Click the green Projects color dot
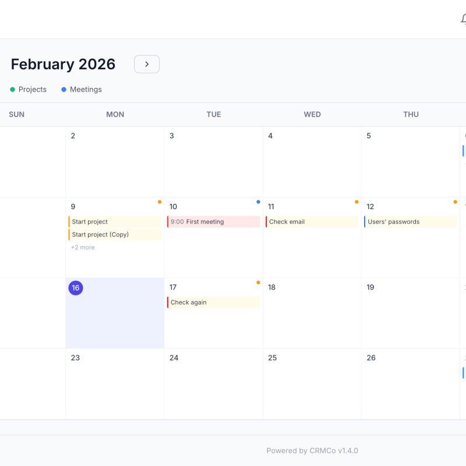The width and height of the screenshot is (466, 466). pyautogui.click(x=13, y=90)
